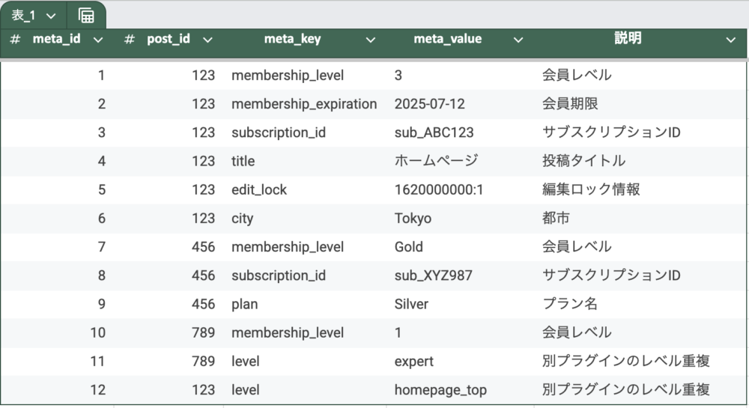
Task: Click meta_id cell with value 5
Action: (101, 190)
